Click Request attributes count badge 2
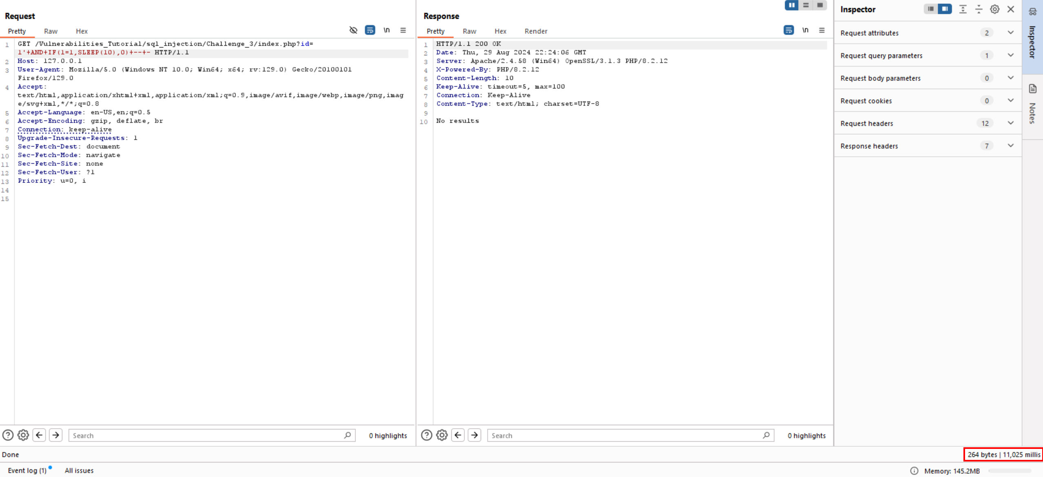Screen dimensions: 1043x477 tap(987, 33)
